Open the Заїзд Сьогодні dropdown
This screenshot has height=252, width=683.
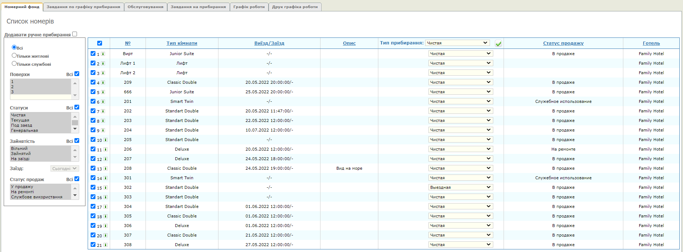(x=64, y=169)
